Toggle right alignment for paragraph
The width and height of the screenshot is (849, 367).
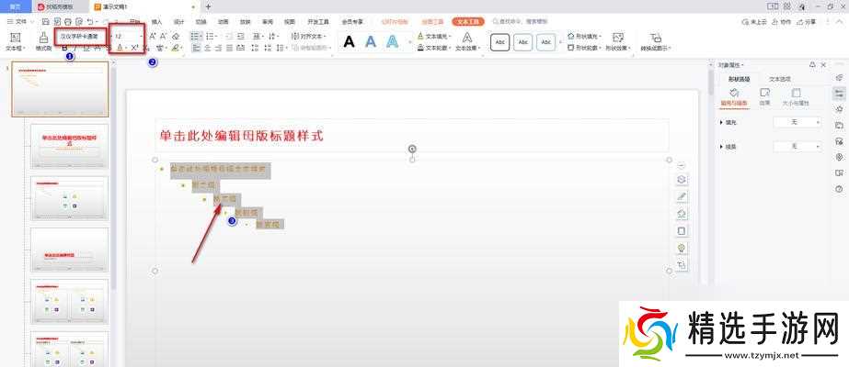click(218, 48)
